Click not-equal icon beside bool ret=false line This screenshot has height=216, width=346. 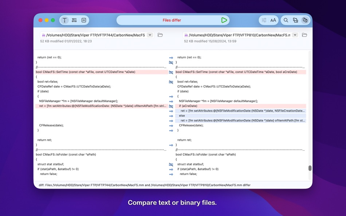(x=171, y=82)
